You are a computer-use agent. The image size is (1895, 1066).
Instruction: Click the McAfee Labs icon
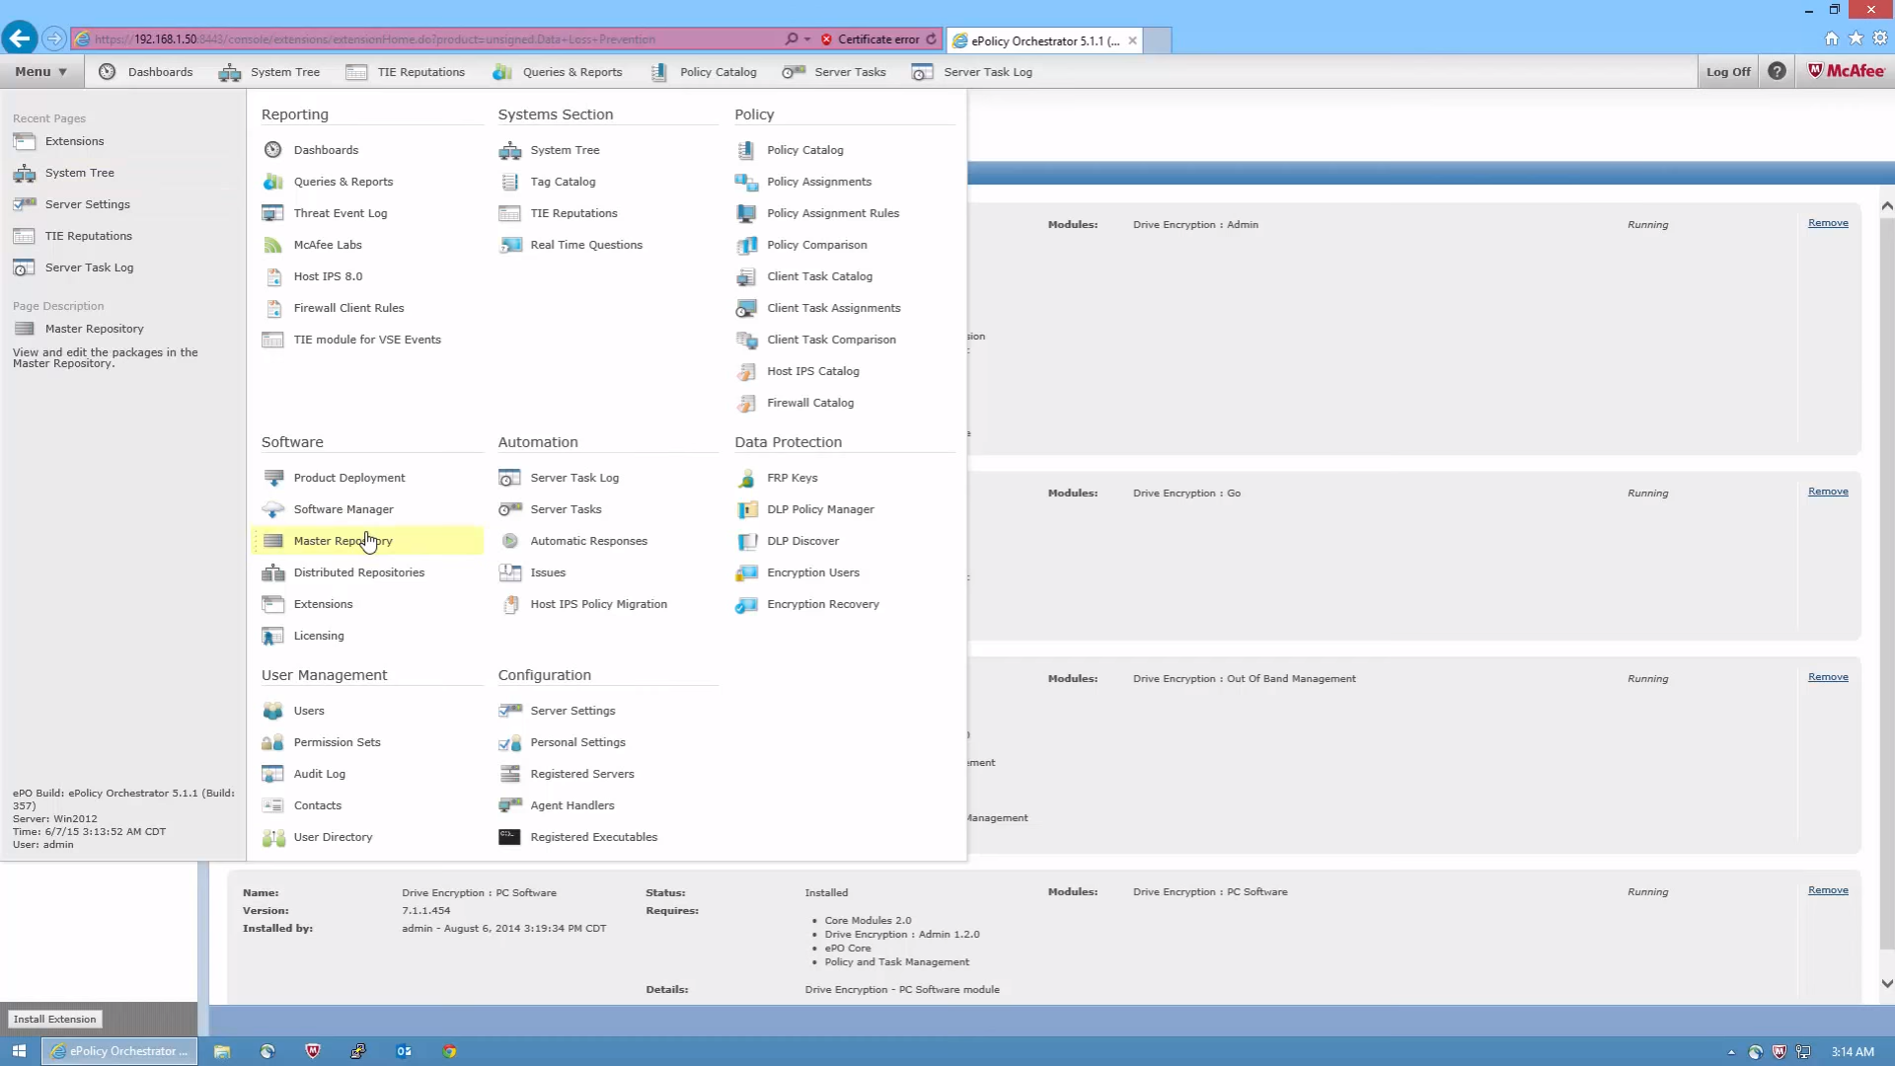coord(273,245)
